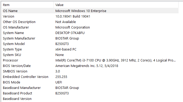183x102 pixels.
Task: Click the DESKTOP-37KABFU value
Action: click(70, 33)
